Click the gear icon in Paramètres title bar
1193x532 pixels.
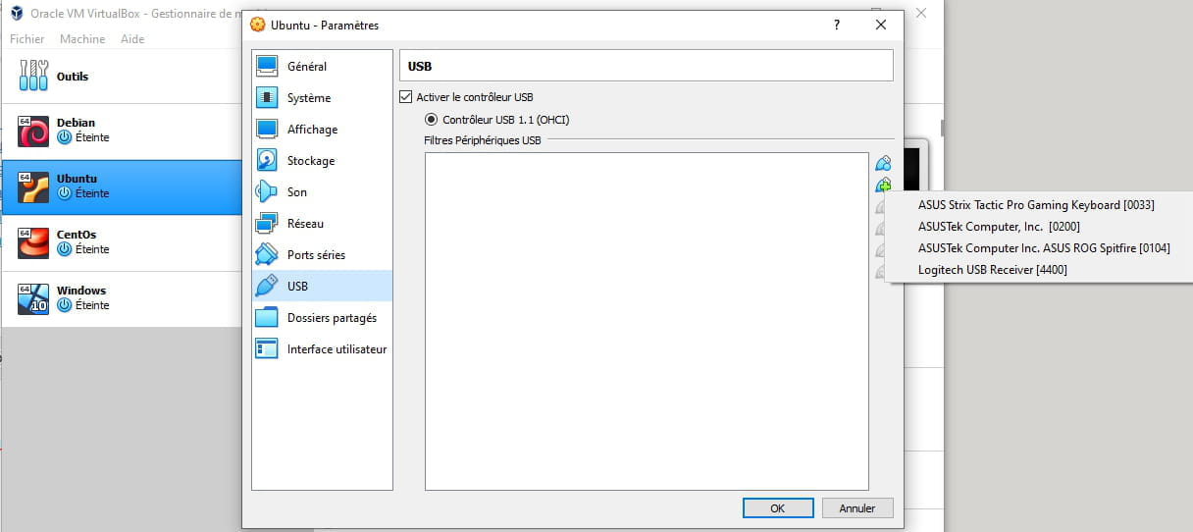(x=258, y=25)
